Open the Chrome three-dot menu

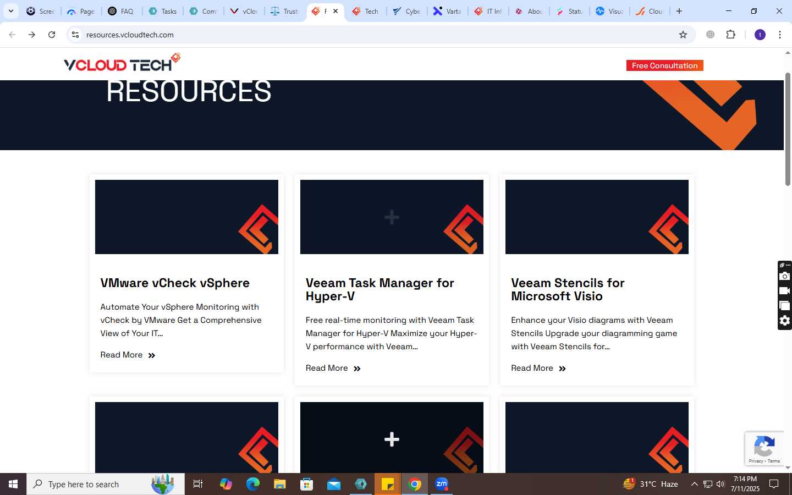[x=780, y=35]
